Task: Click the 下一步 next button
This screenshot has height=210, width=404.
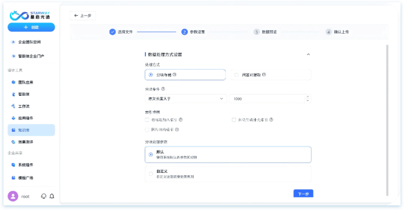Action: 303,194
